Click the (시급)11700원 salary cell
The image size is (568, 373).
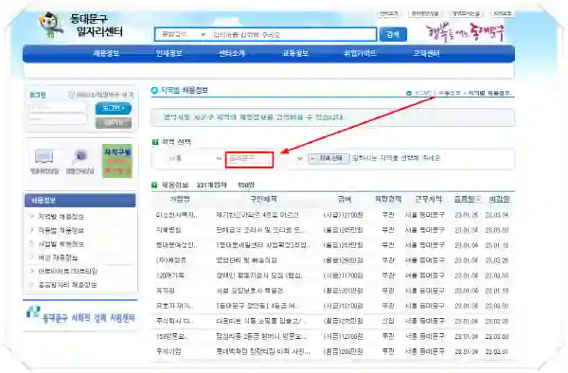pyautogui.click(x=343, y=275)
